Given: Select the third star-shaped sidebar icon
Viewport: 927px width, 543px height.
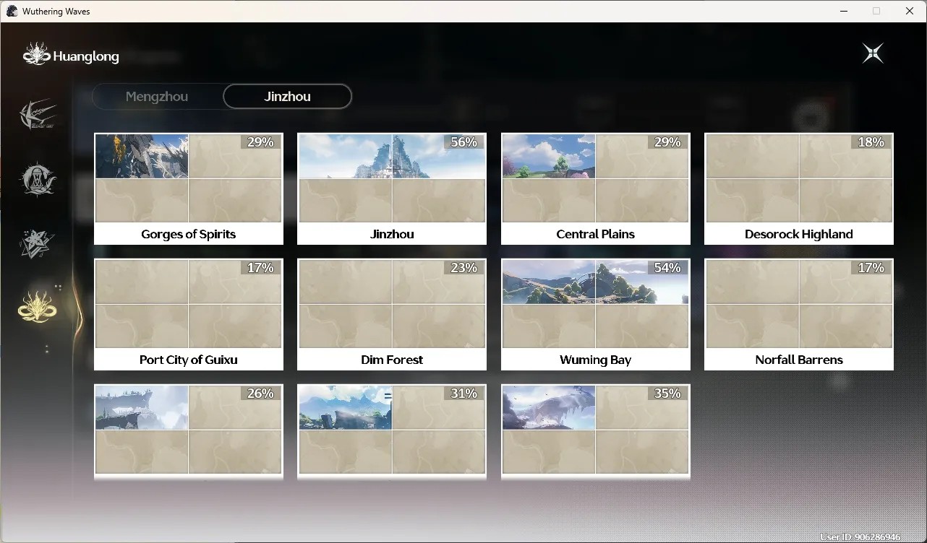Looking at the screenshot, I should (x=37, y=244).
